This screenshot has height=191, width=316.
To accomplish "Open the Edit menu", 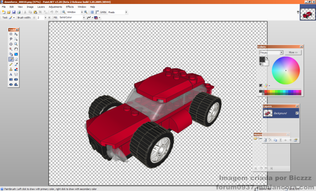I will (12, 7).
